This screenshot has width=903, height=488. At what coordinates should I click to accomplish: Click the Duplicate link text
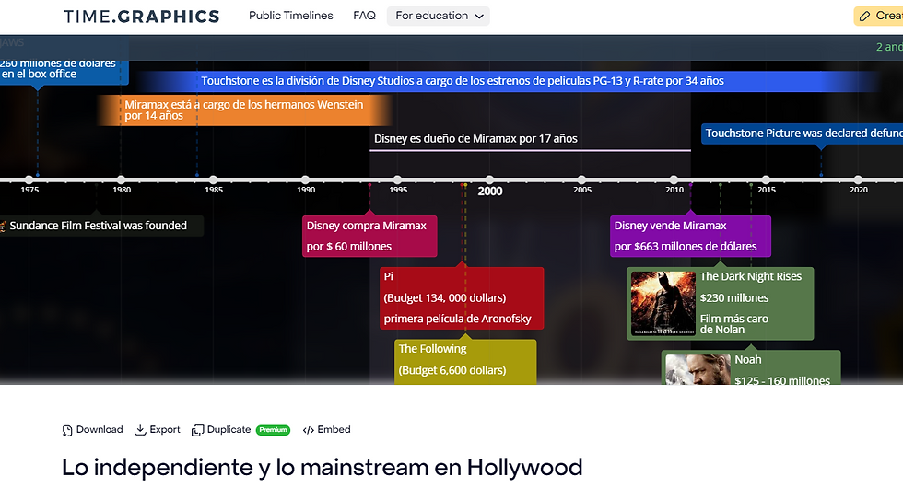pyautogui.click(x=229, y=429)
